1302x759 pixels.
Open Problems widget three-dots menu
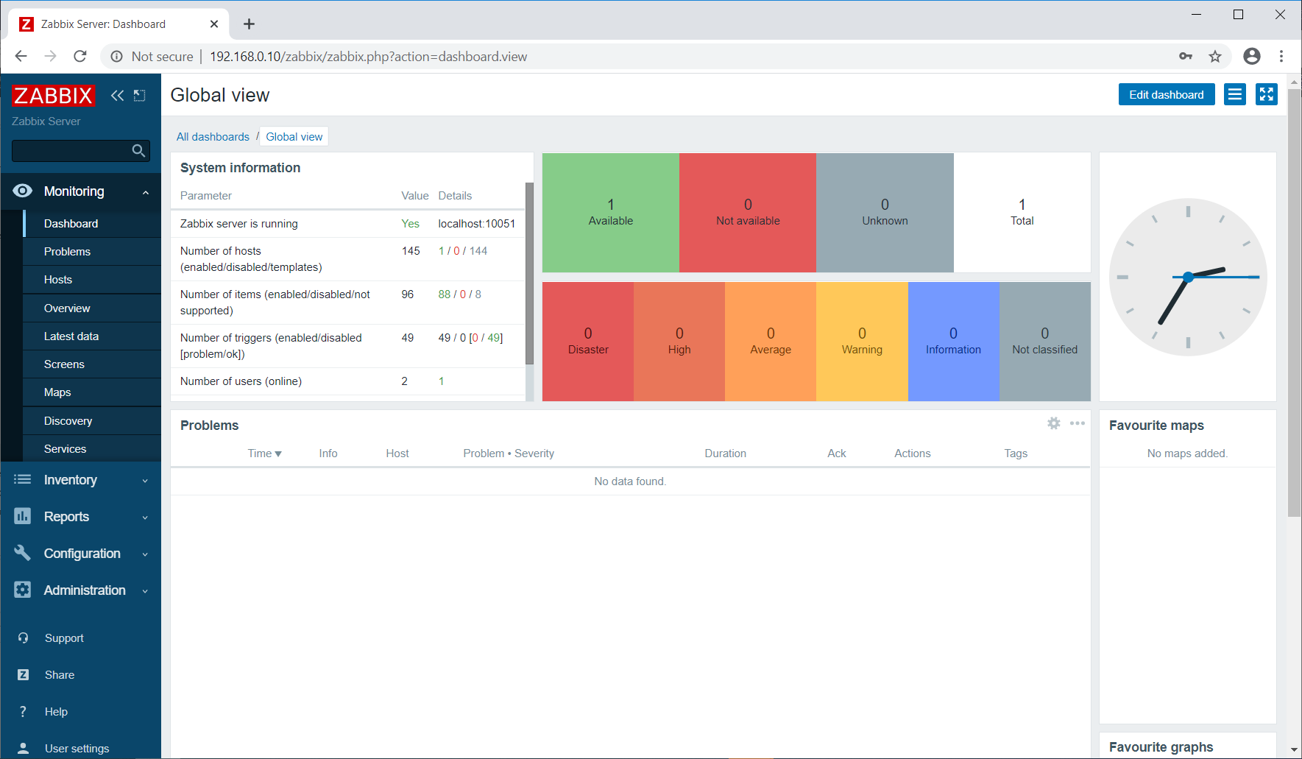[1078, 423]
